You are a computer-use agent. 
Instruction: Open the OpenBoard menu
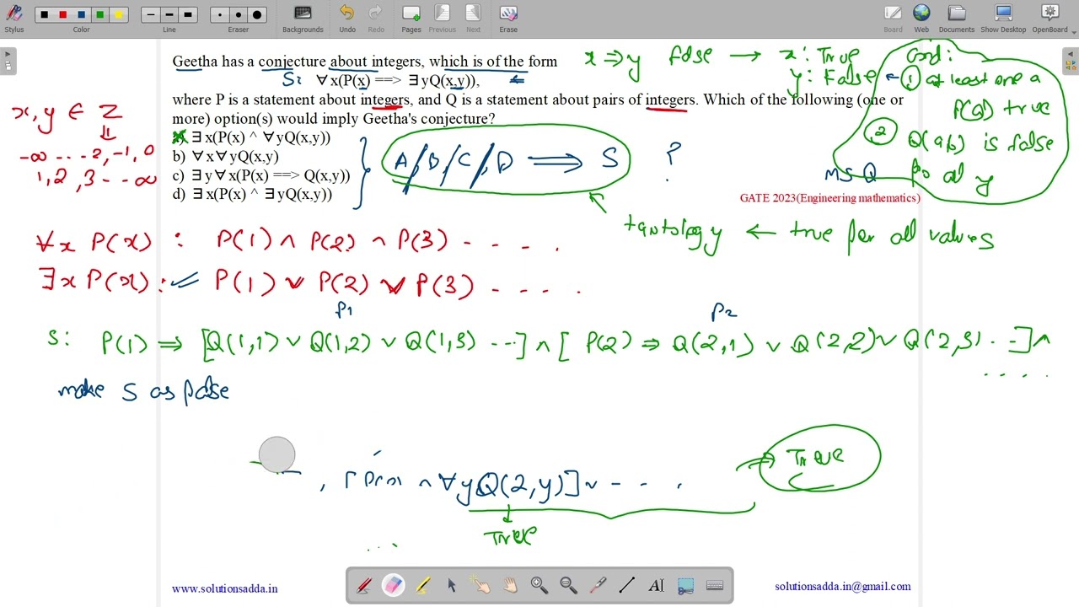(1049, 19)
